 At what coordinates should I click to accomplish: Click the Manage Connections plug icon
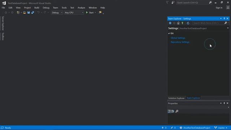[x=182, y=23]
